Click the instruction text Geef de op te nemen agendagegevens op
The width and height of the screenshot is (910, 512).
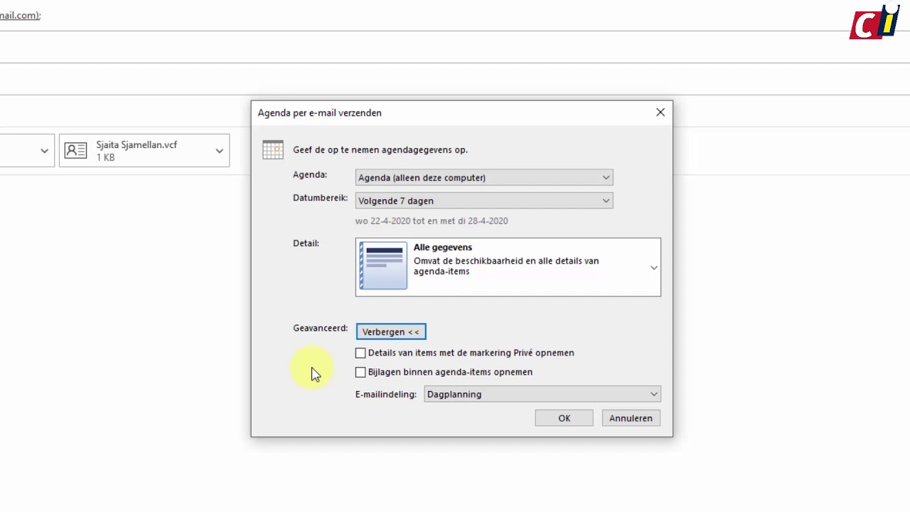point(380,150)
